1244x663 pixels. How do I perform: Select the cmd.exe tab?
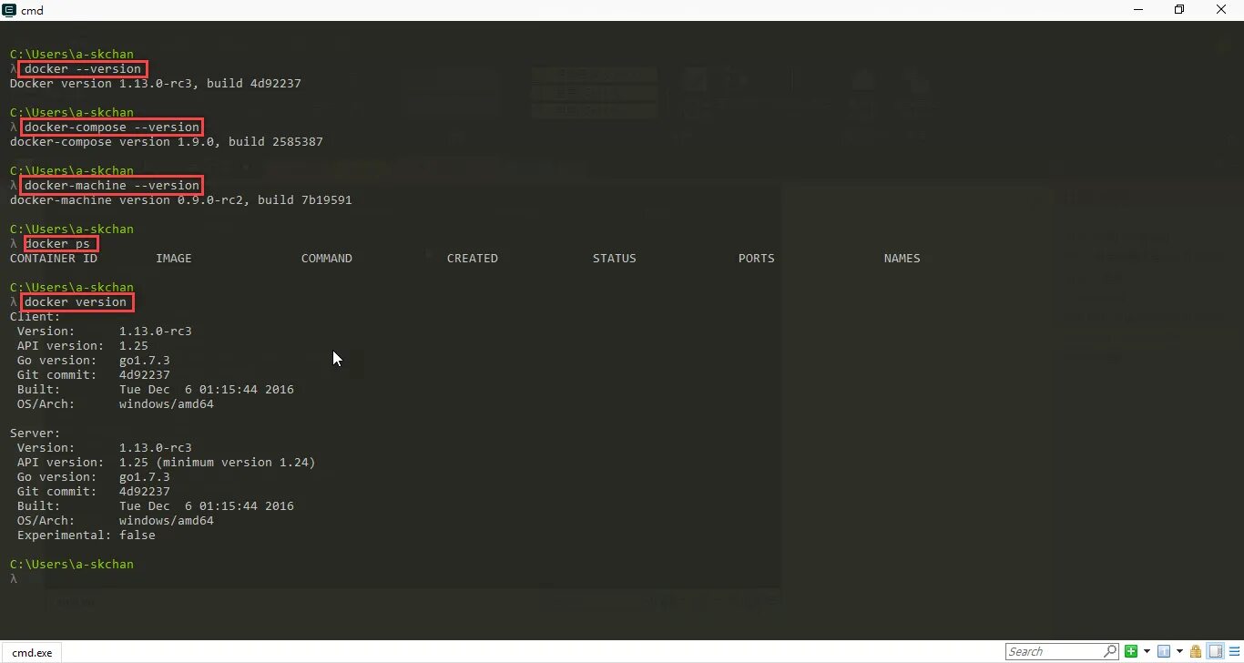32,652
